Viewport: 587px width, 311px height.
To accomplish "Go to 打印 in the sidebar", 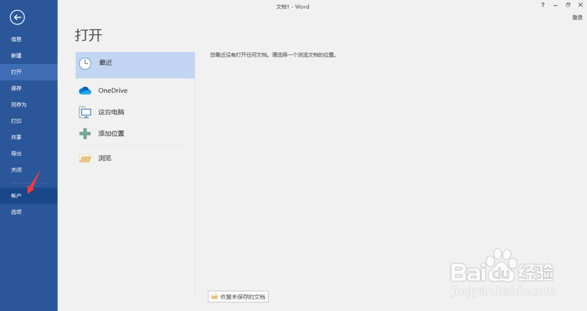I will (x=29, y=121).
